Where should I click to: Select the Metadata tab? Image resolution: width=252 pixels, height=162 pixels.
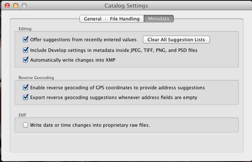click(x=159, y=19)
